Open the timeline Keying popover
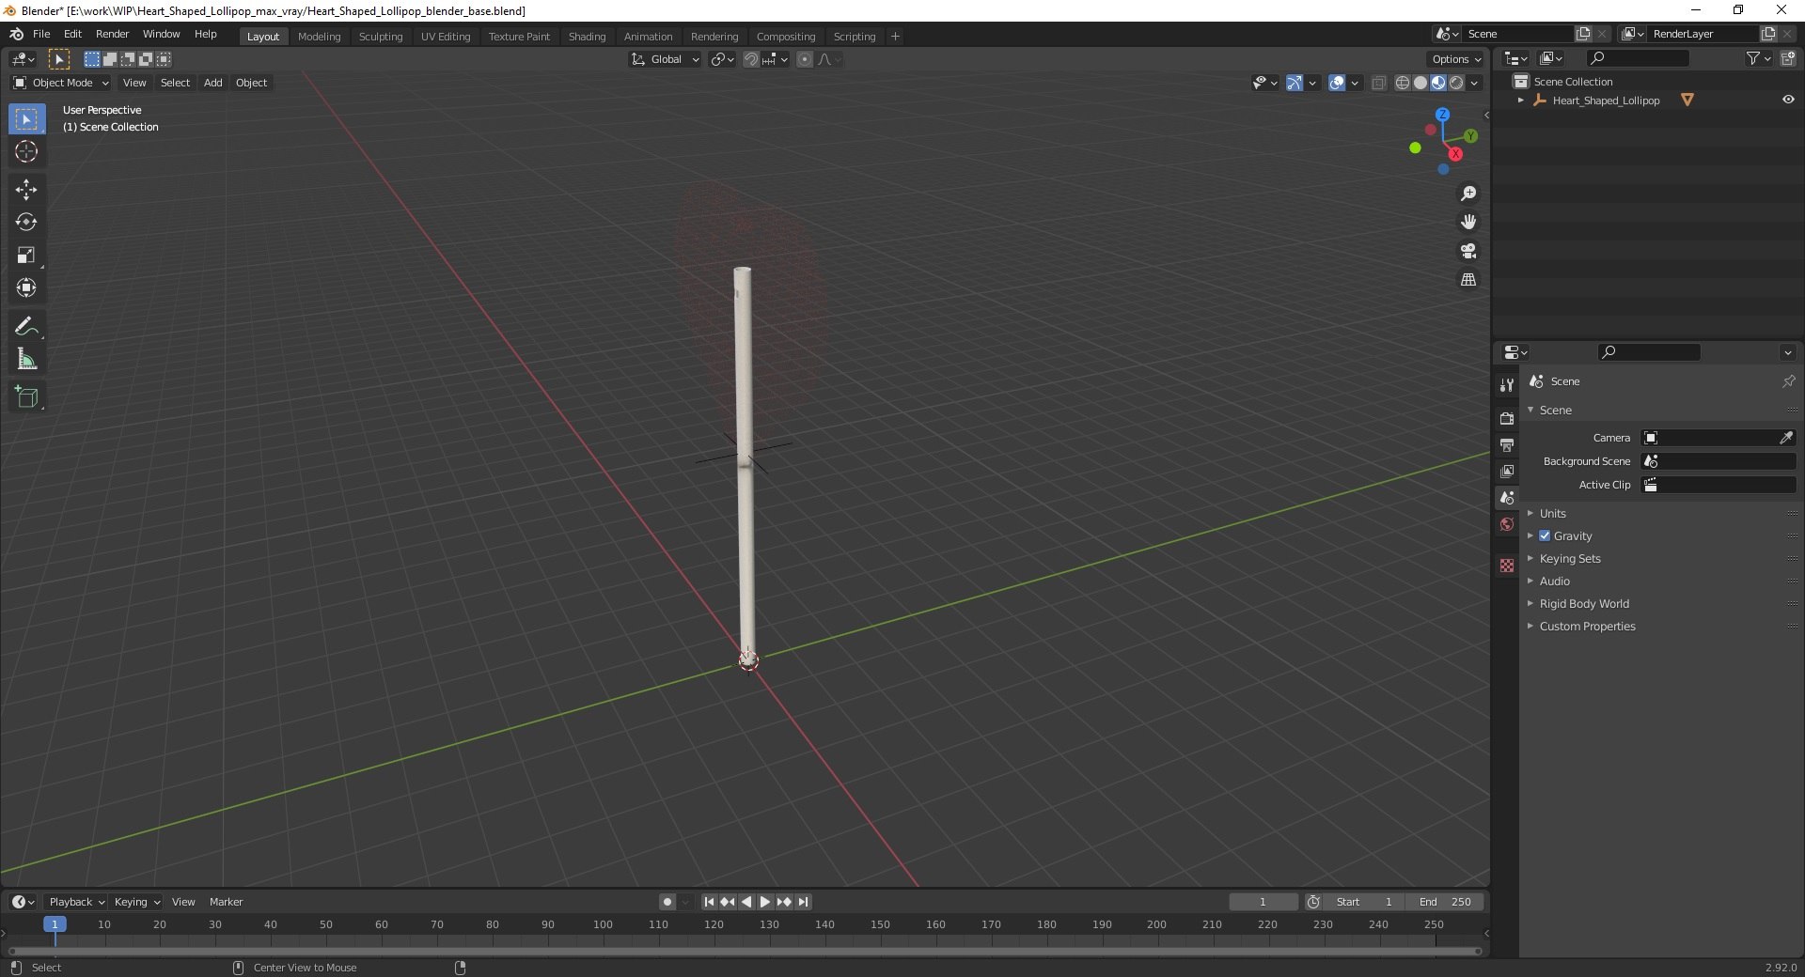 pyautogui.click(x=136, y=902)
